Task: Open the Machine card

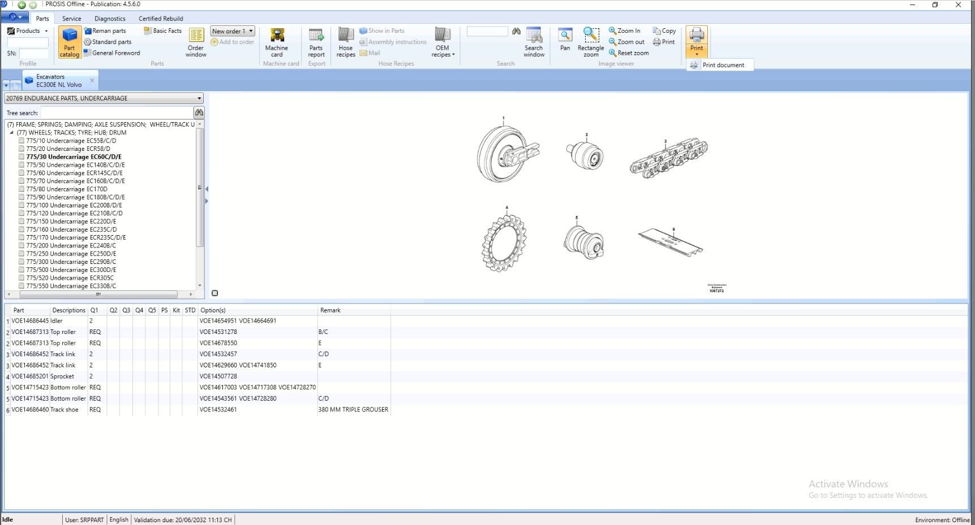Action: tap(277, 42)
